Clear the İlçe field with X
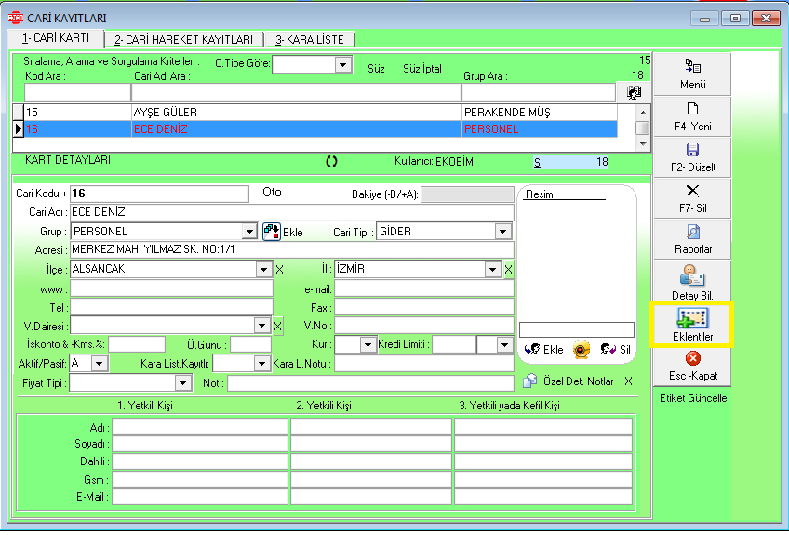 pos(279,270)
